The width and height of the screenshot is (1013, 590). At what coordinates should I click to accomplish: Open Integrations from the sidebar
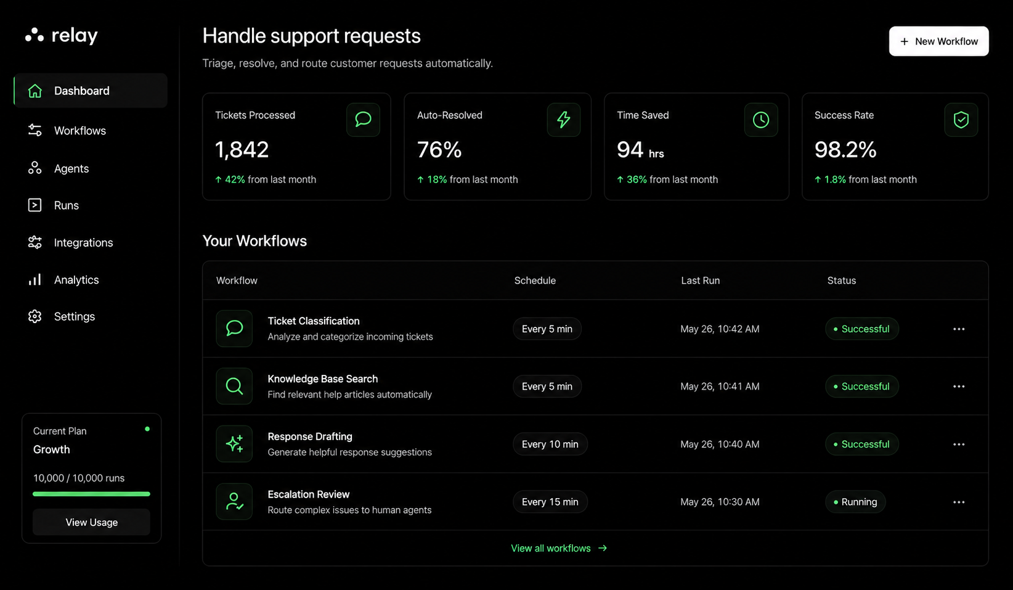click(83, 243)
